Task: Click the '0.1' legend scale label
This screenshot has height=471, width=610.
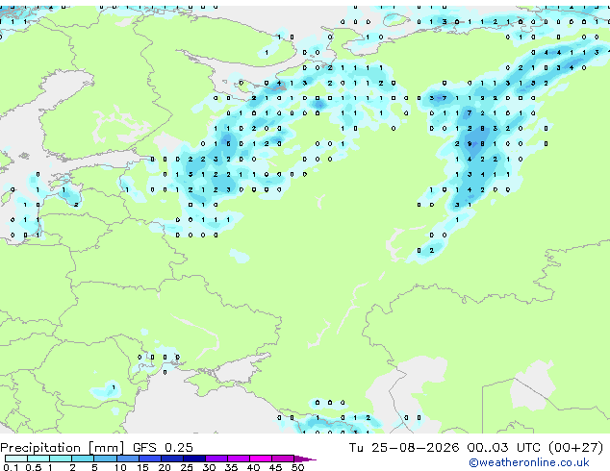Action: tap(11, 467)
